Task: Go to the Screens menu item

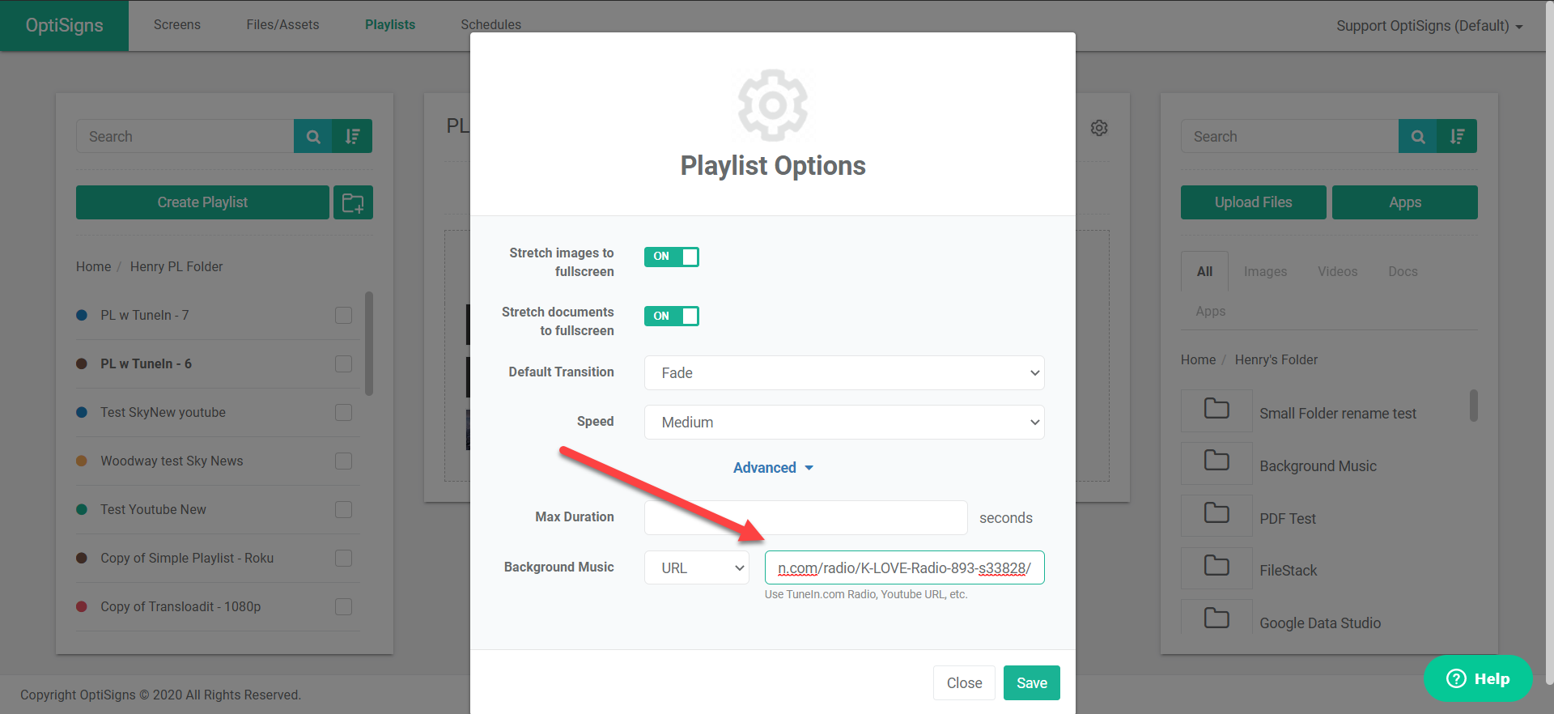Action: [177, 25]
